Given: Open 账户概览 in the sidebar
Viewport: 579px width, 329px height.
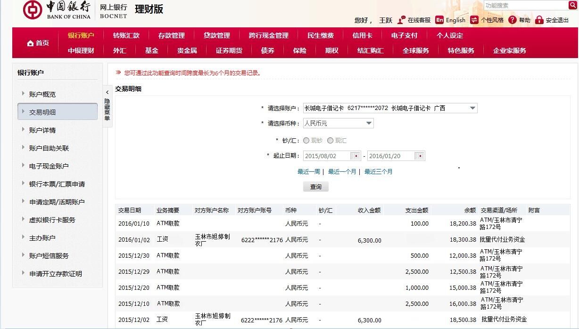Looking at the screenshot, I should [42, 94].
